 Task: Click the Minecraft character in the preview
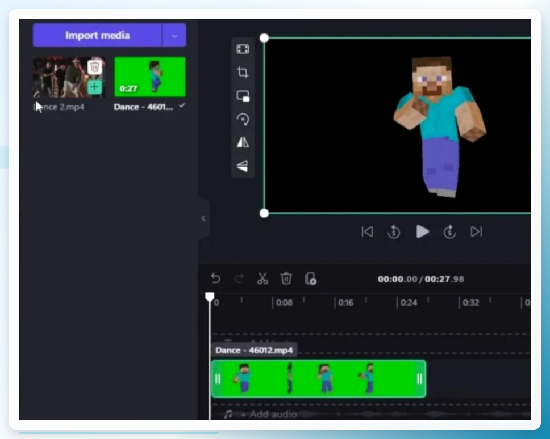pyautogui.click(x=440, y=126)
